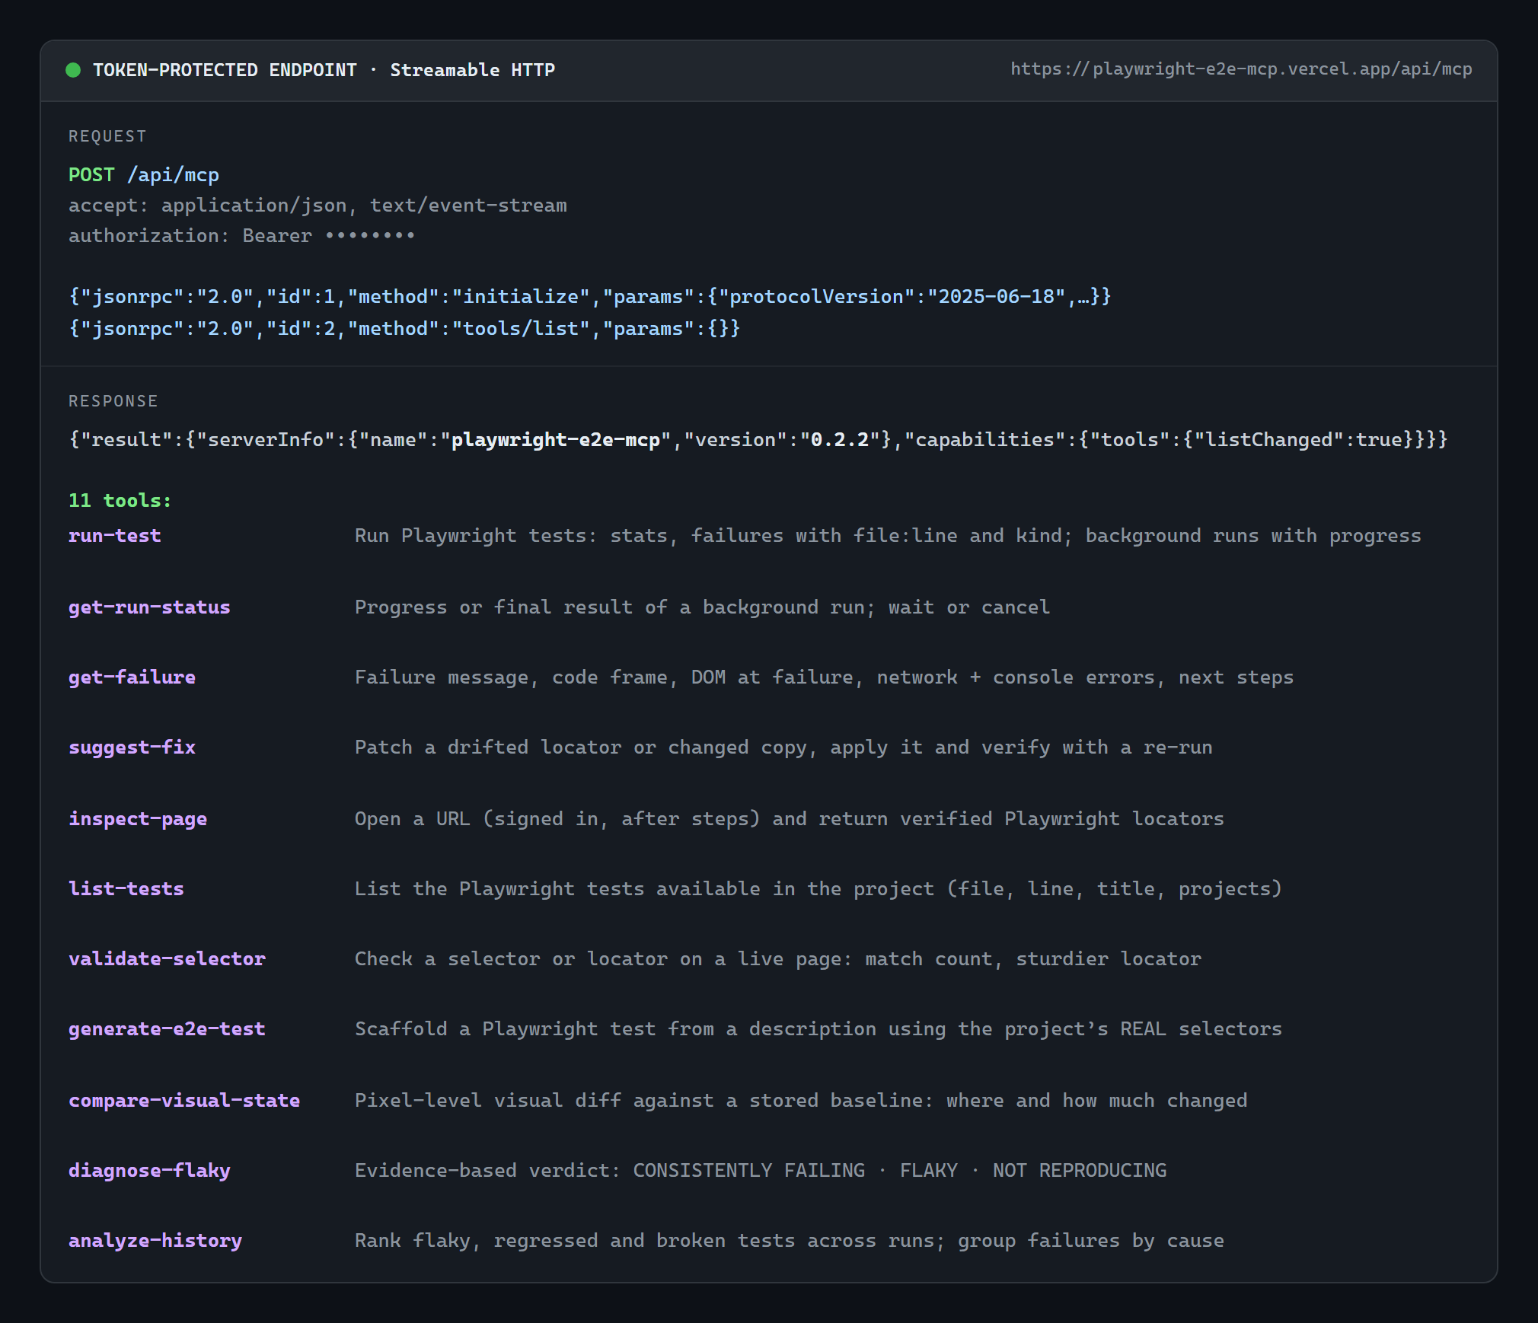This screenshot has height=1323, width=1538.
Task: Click the generate-e2e-test tool name
Action: point(167,1029)
